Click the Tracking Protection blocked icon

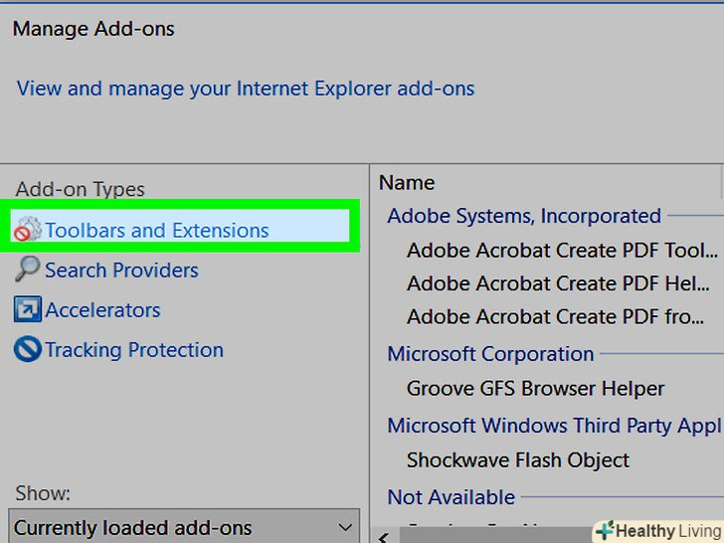27,350
